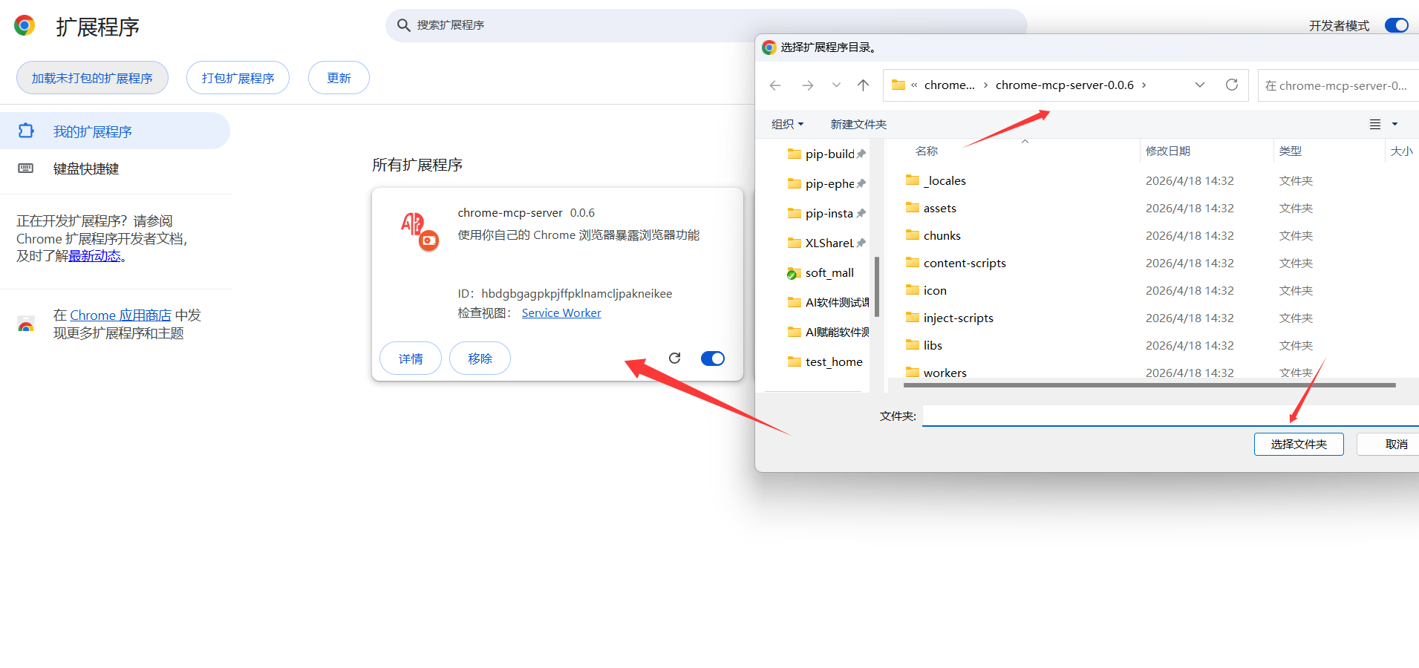Expand the hidden path chevrons before chrome...
Image resolution: width=1419 pixels, height=668 pixels.
914,85
